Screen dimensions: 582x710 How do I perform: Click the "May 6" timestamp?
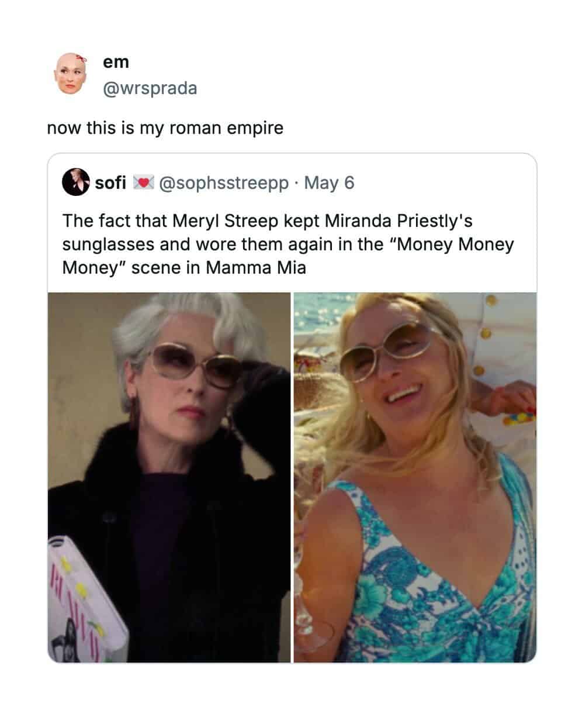330,183
